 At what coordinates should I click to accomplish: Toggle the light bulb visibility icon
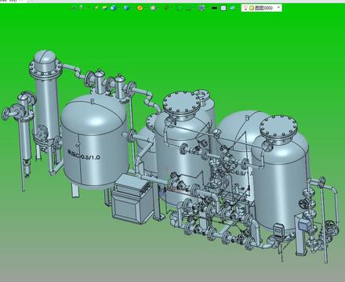pos(245,8)
